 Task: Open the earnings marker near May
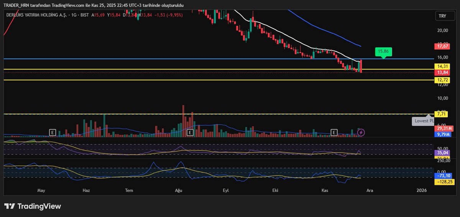tap(53, 132)
